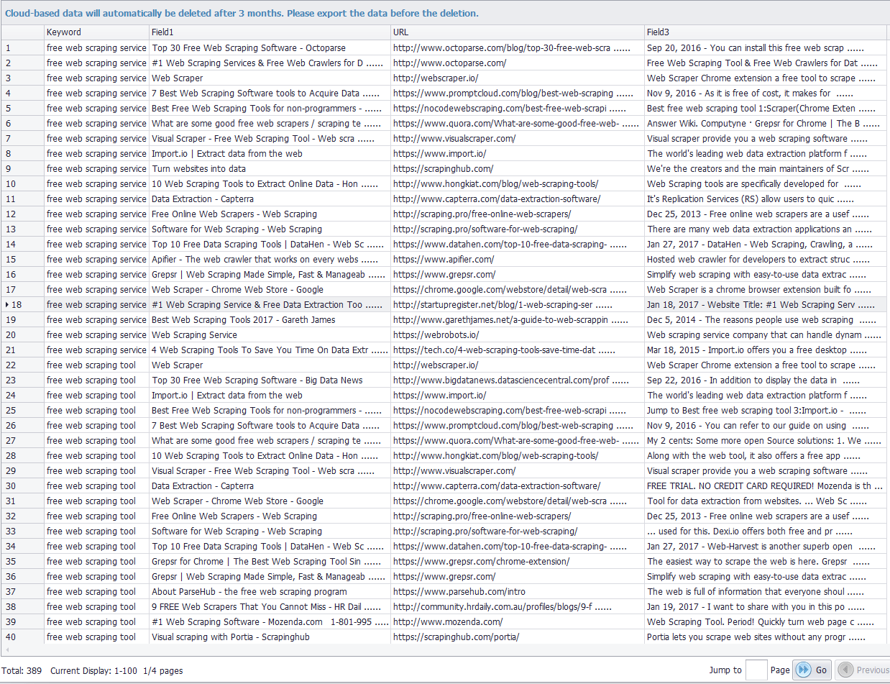Click 'Portia lets you scrape web sites' Field3 cell
This screenshot has height=684, width=890.
pos(767,637)
